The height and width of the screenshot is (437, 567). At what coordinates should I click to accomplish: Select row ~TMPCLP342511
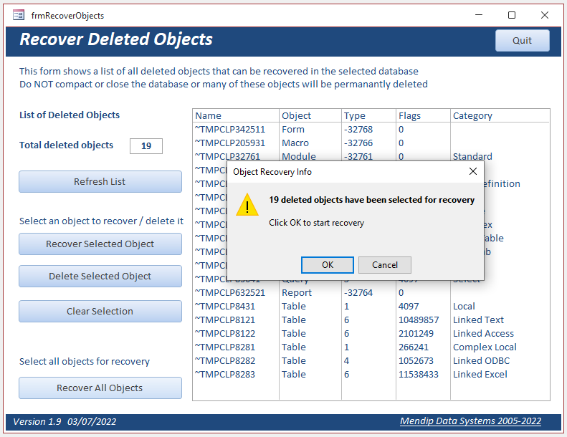(371, 130)
